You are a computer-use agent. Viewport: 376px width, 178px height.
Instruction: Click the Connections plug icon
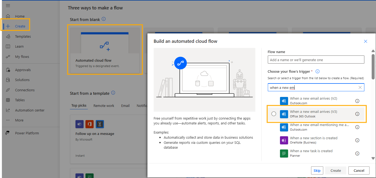pos(8,90)
